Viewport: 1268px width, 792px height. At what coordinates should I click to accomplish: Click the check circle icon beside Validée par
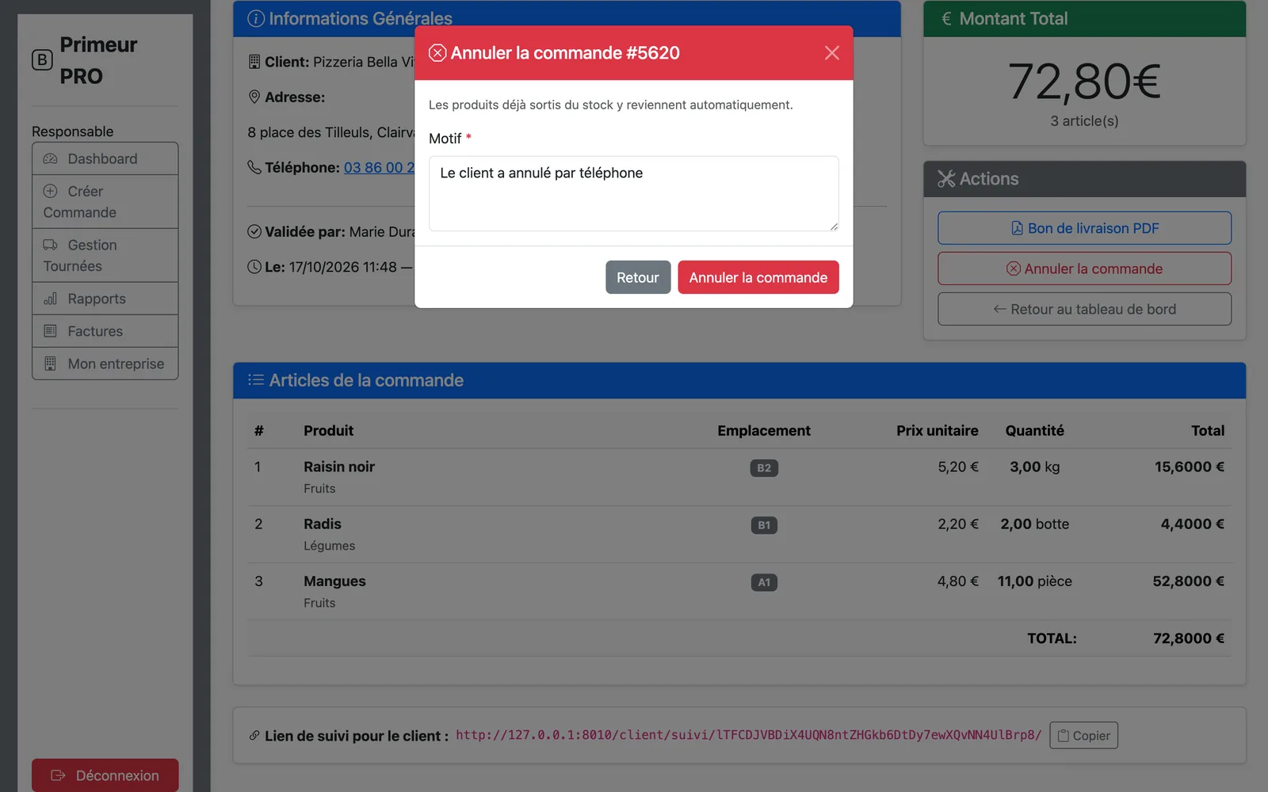pos(254,231)
